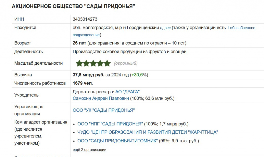Click the revenue value "37,8 млрд руб."
Image resolution: width=264 pixels, height=157 pixels.
(x=88, y=75)
